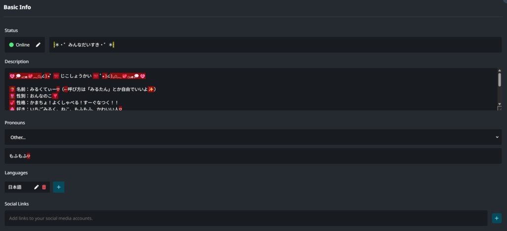Image resolution: width=507 pixels, height=231 pixels.
Task: Select the 日本語 language chip
Action: point(15,187)
